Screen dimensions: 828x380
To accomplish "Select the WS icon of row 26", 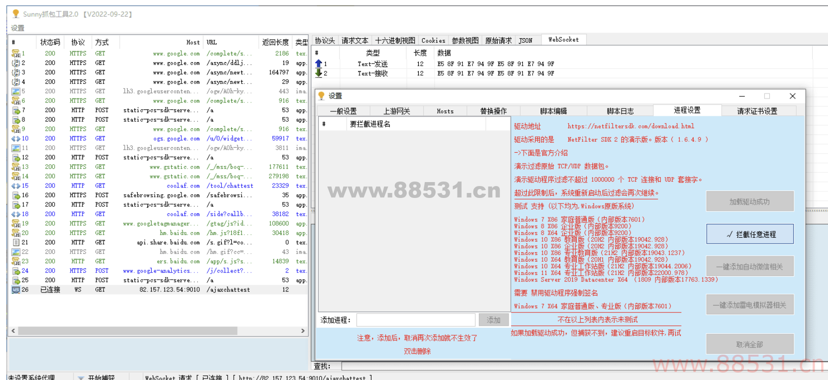I will click(x=15, y=290).
